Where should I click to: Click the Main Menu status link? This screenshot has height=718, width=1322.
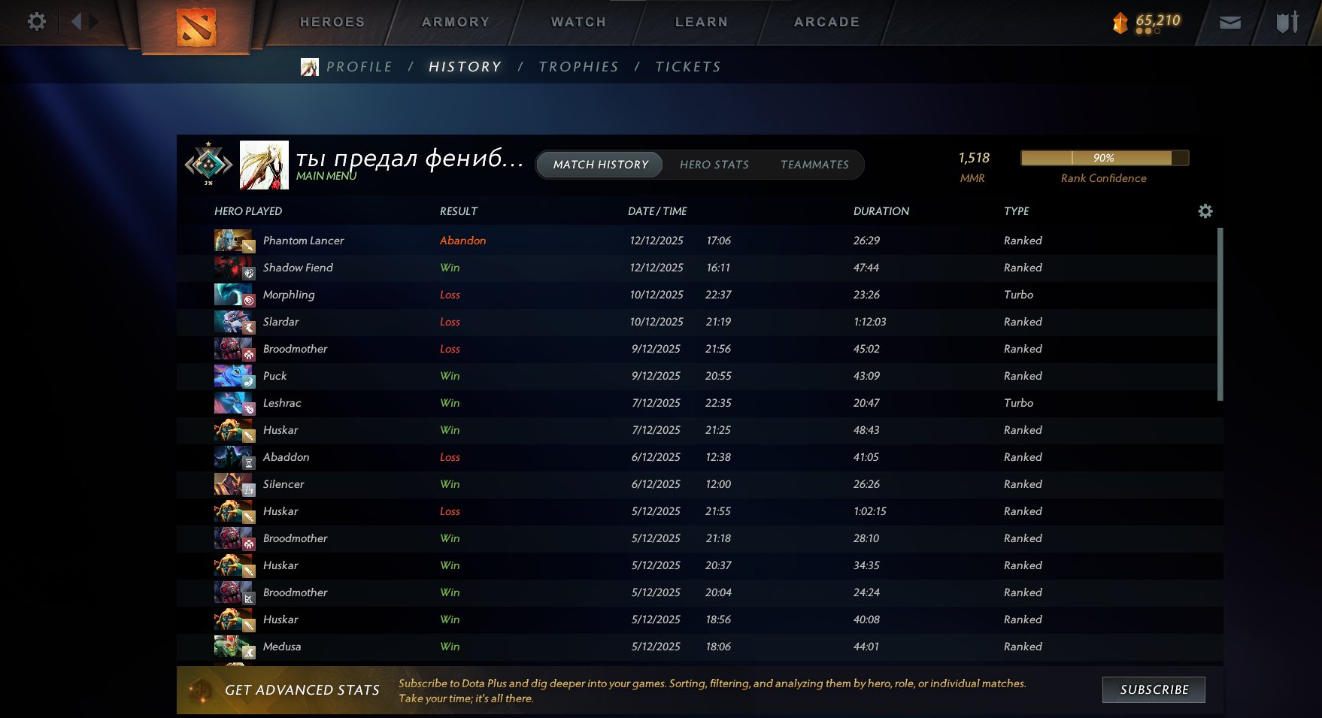[x=326, y=176]
